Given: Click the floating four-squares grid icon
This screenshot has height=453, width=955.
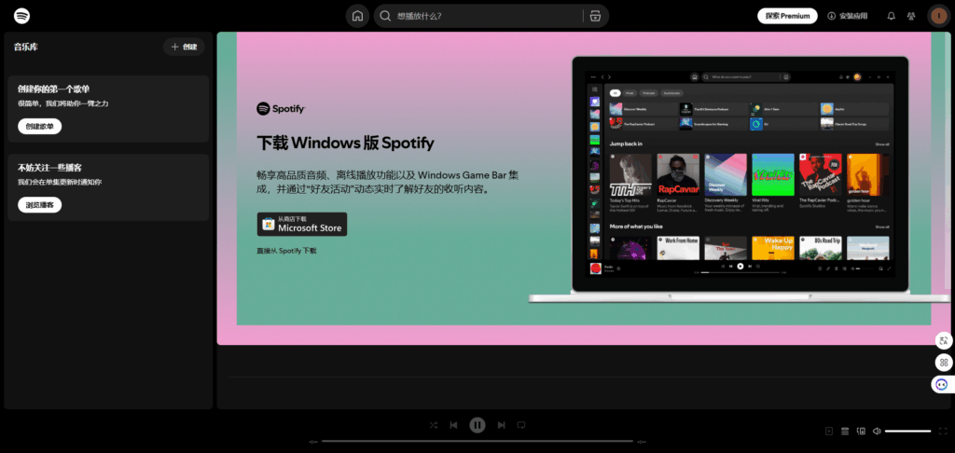Looking at the screenshot, I should [944, 363].
